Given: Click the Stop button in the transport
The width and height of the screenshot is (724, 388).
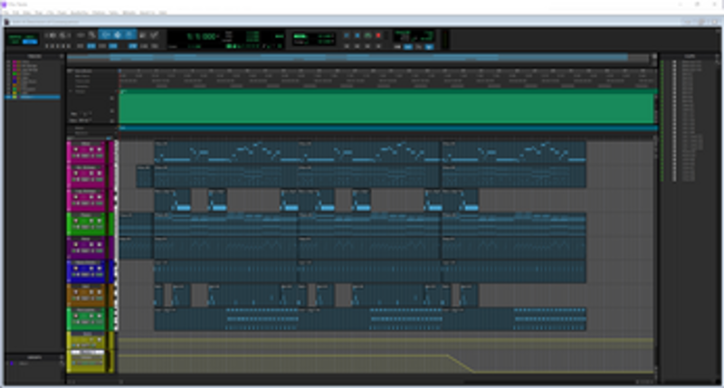Looking at the screenshot, I should coord(357,35).
